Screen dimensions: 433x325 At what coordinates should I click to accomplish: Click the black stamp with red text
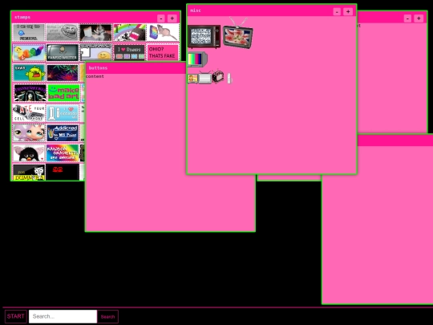[x=63, y=173]
